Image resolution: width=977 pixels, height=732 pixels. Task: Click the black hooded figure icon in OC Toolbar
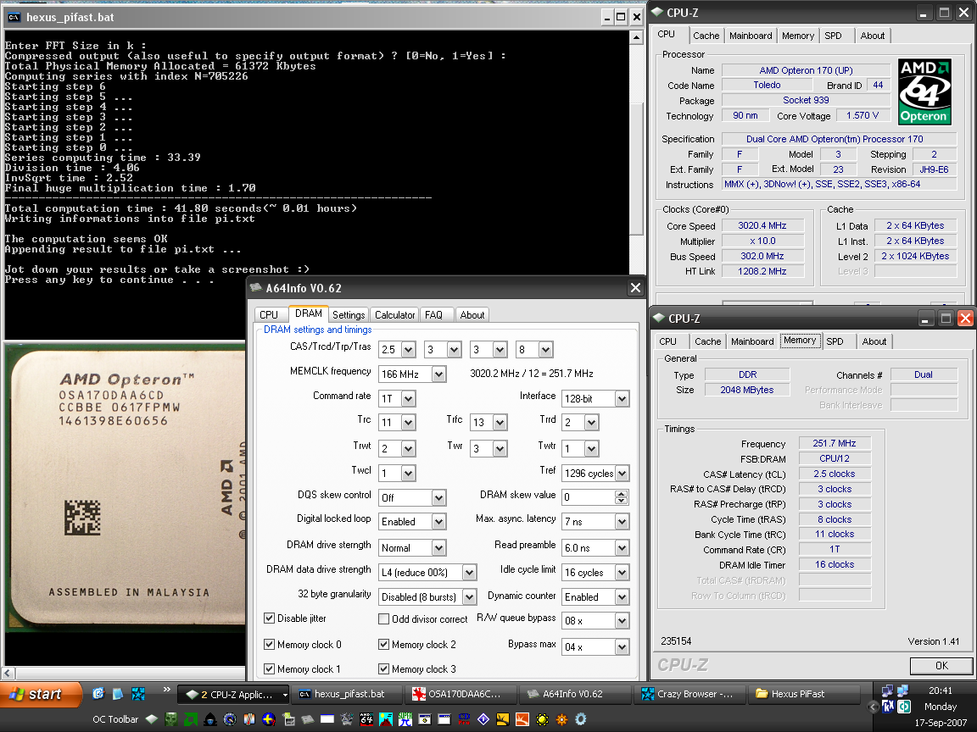(x=210, y=719)
